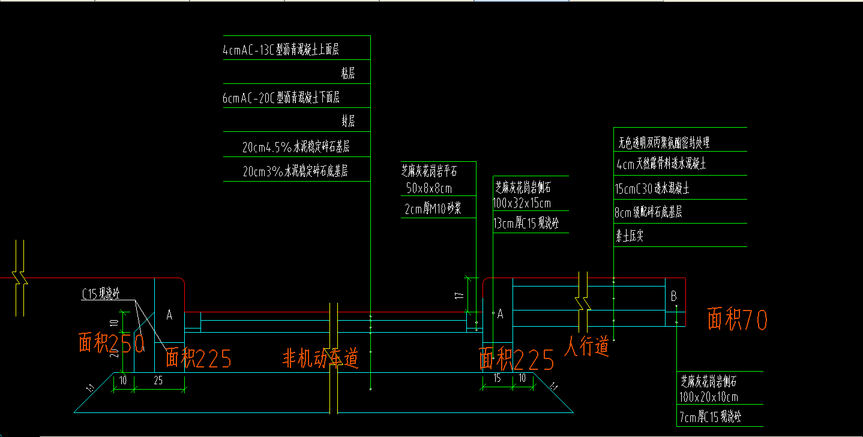Image resolution: width=863 pixels, height=437 pixels.
Task: Select the 7cm厚C15现浇砼 annotation
Action: (x=709, y=417)
